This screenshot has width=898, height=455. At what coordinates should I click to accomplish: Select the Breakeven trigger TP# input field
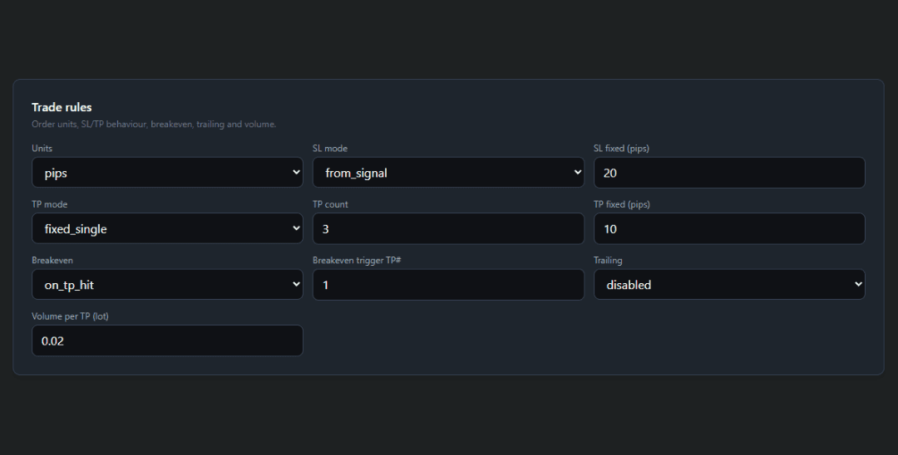coord(448,284)
